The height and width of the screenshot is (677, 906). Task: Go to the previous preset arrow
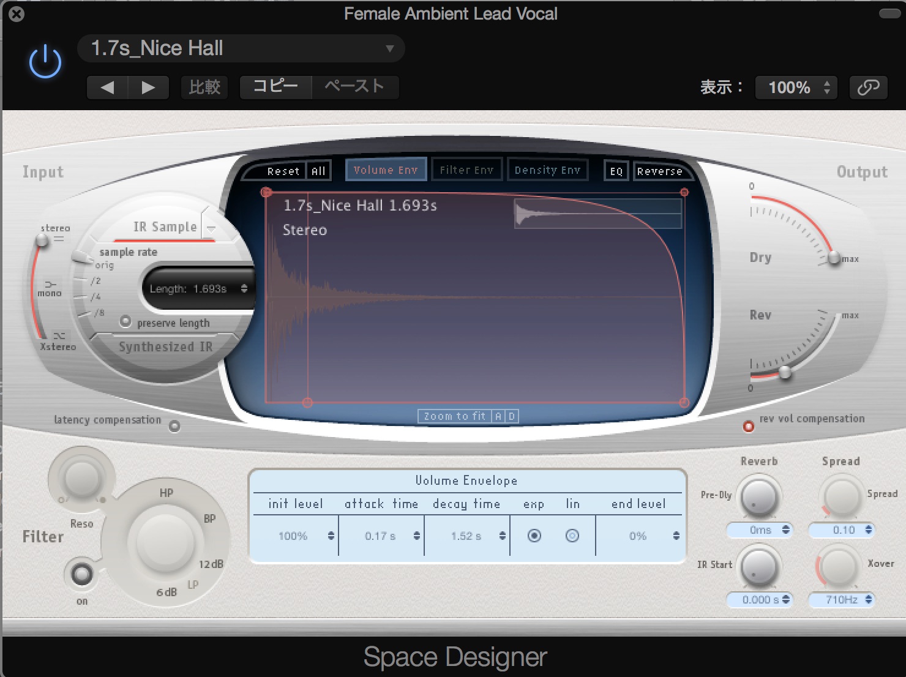[x=107, y=88]
